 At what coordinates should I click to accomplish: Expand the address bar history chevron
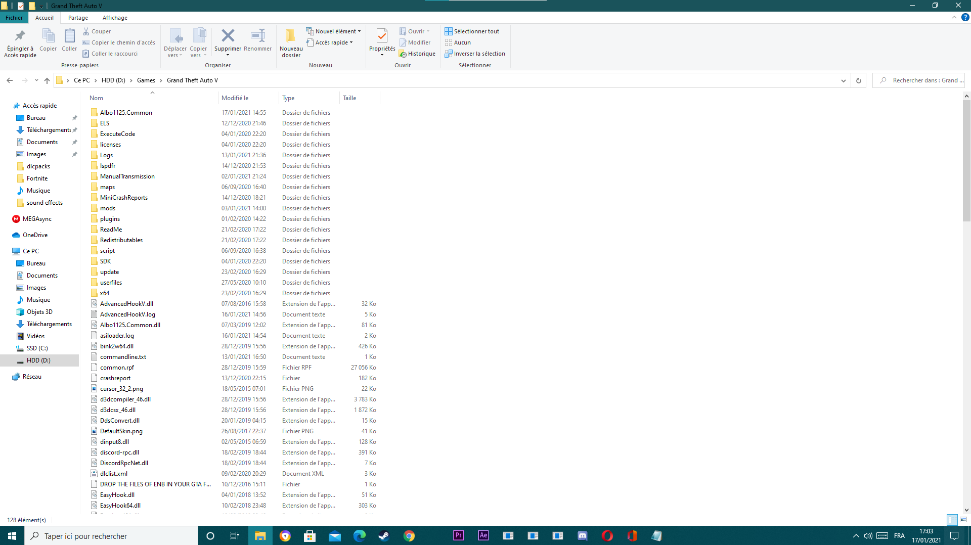coord(843,80)
